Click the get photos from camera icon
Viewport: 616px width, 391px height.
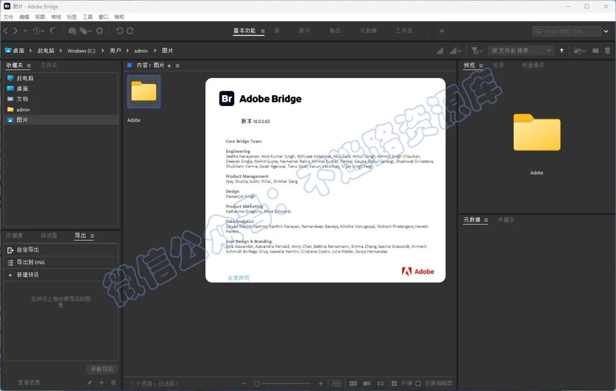(72, 31)
